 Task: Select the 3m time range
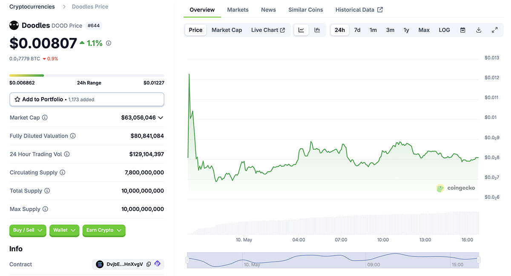click(390, 30)
